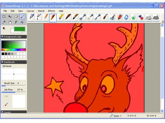The height and width of the screenshot is (123, 165).
Task: Pick a shade in the green gradient box
Action: tap(14, 44)
